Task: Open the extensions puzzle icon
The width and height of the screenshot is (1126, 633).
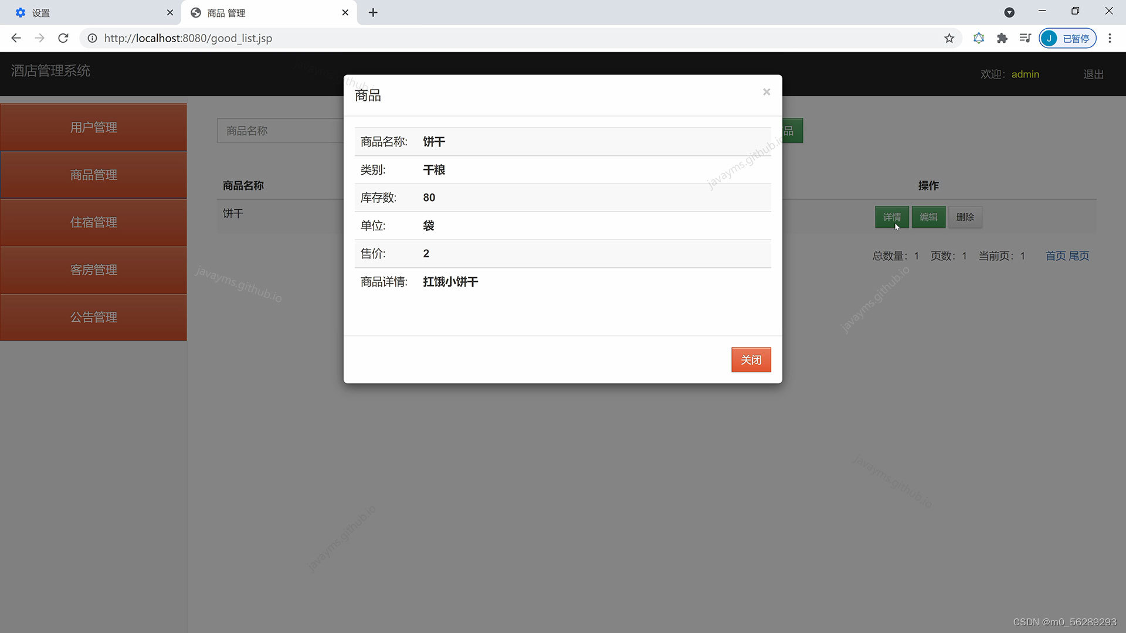Action: 1002,38
